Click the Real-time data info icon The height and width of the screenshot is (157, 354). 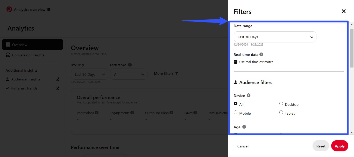click(261, 54)
